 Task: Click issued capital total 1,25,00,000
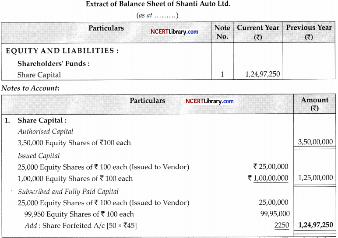315,178
